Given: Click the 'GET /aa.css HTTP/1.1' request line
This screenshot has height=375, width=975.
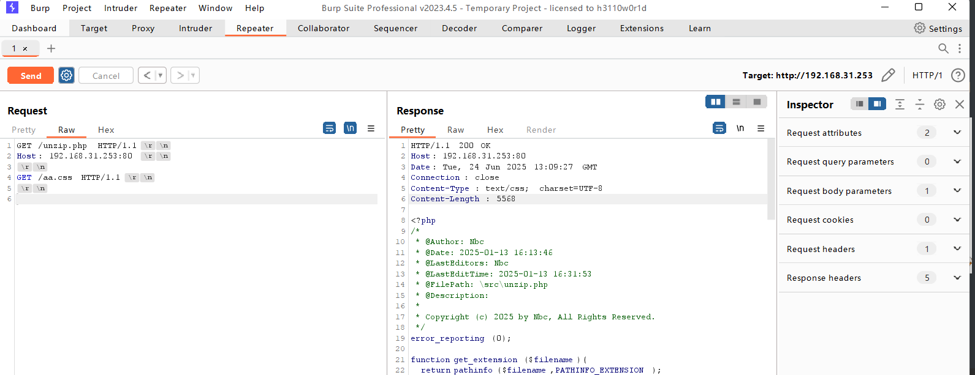Looking at the screenshot, I should click(x=69, y=177).
